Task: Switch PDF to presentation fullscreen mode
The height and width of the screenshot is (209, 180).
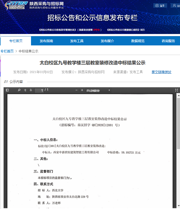Action: (176, 90)
